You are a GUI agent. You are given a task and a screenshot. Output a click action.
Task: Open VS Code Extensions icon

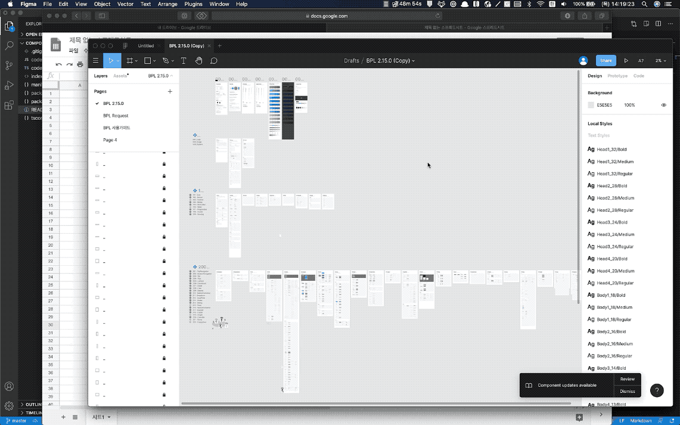[9, 105]
